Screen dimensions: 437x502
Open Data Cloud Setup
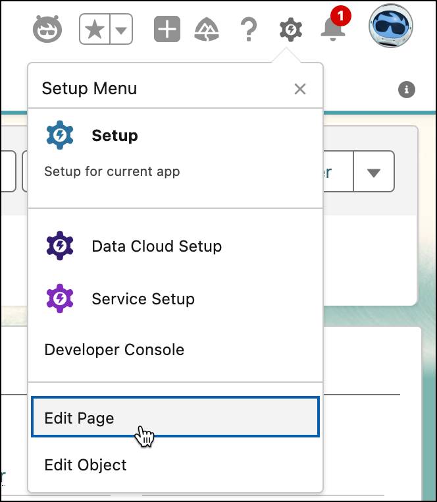(175, 246)
